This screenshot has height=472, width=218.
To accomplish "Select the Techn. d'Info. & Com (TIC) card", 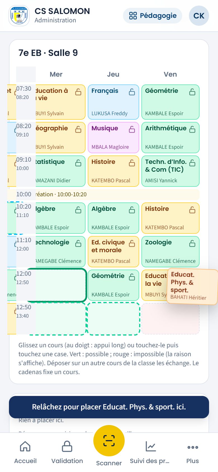I will coord(170,171).
